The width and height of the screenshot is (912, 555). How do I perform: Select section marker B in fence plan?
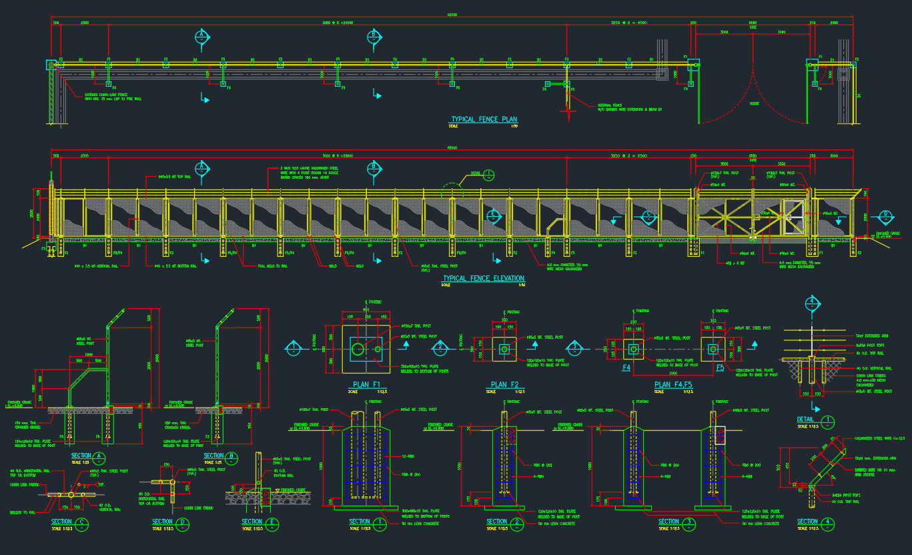pos(374,35)
